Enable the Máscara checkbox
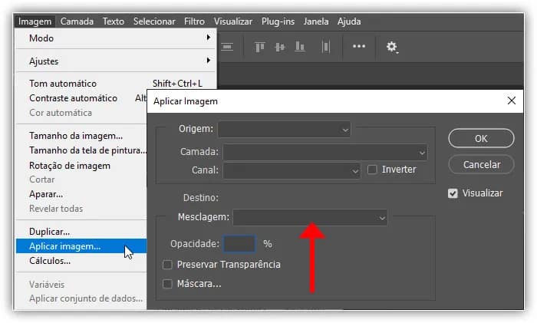 tap(168, 284)
